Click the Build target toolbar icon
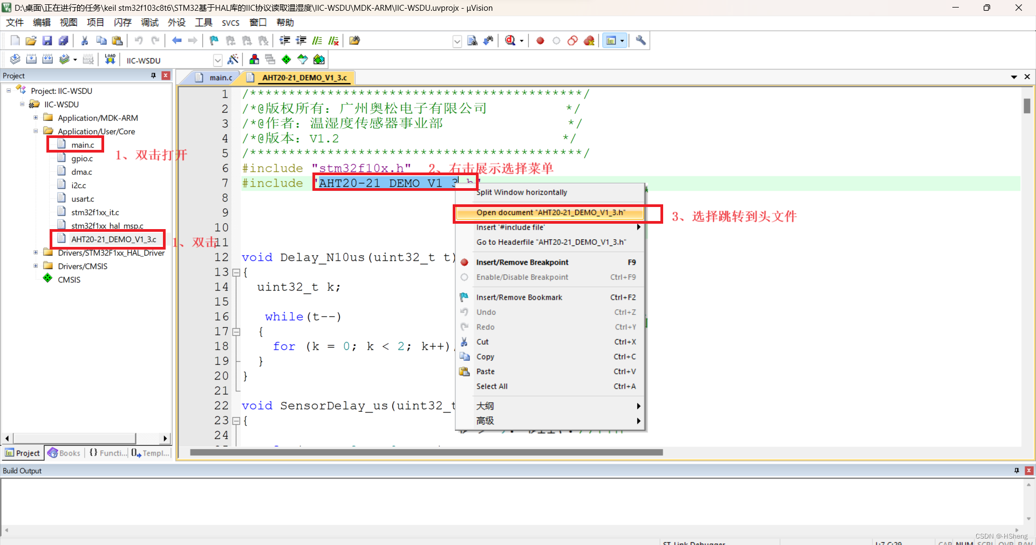The image size is (1036, 545). (31, 59)
